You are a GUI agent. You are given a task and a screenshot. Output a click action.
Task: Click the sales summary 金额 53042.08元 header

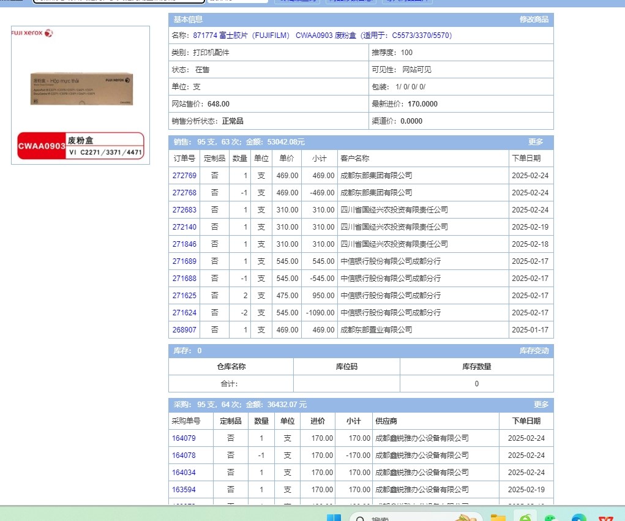(275, 142)
